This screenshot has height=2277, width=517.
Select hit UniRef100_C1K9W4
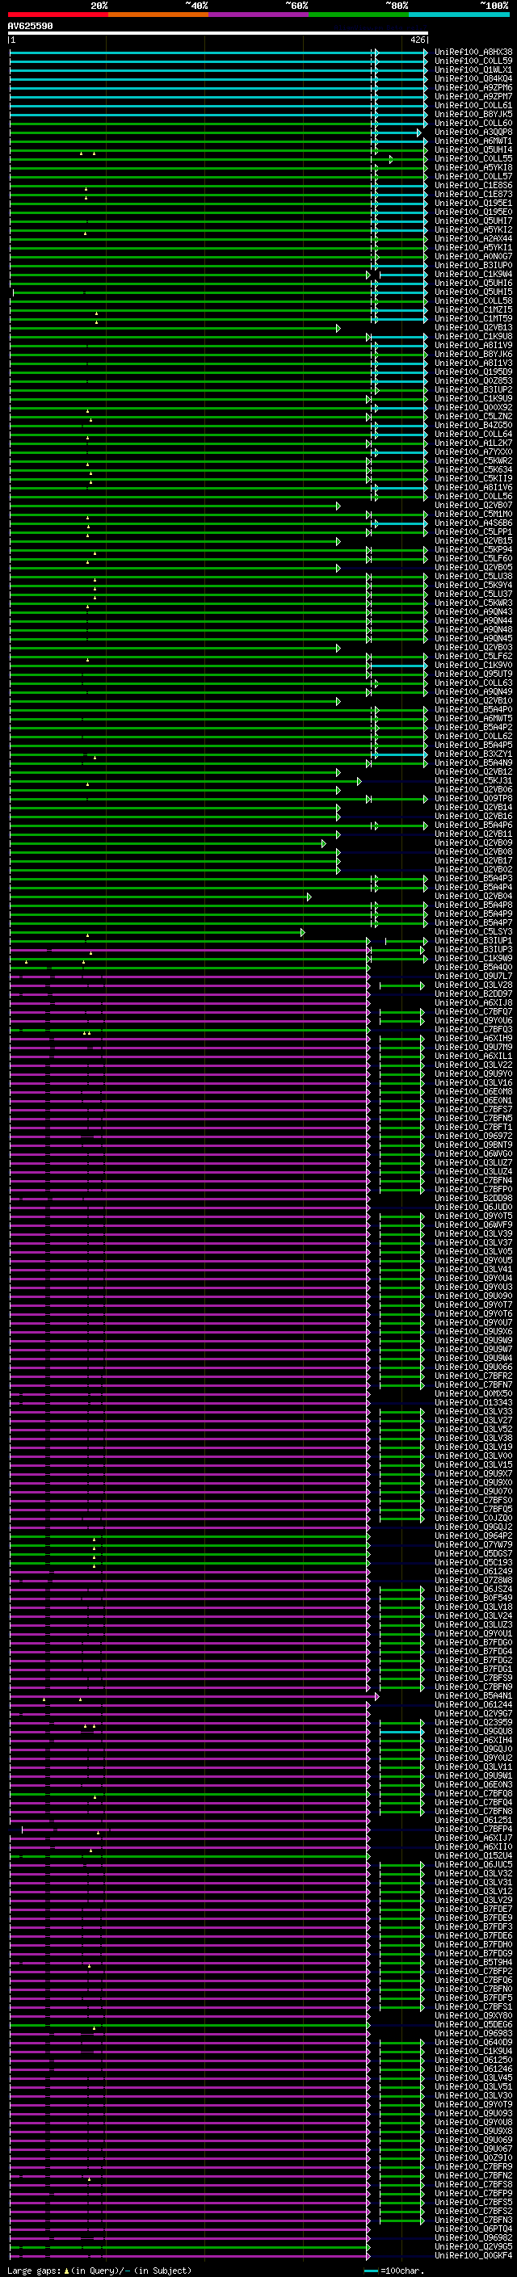(473, 274)
